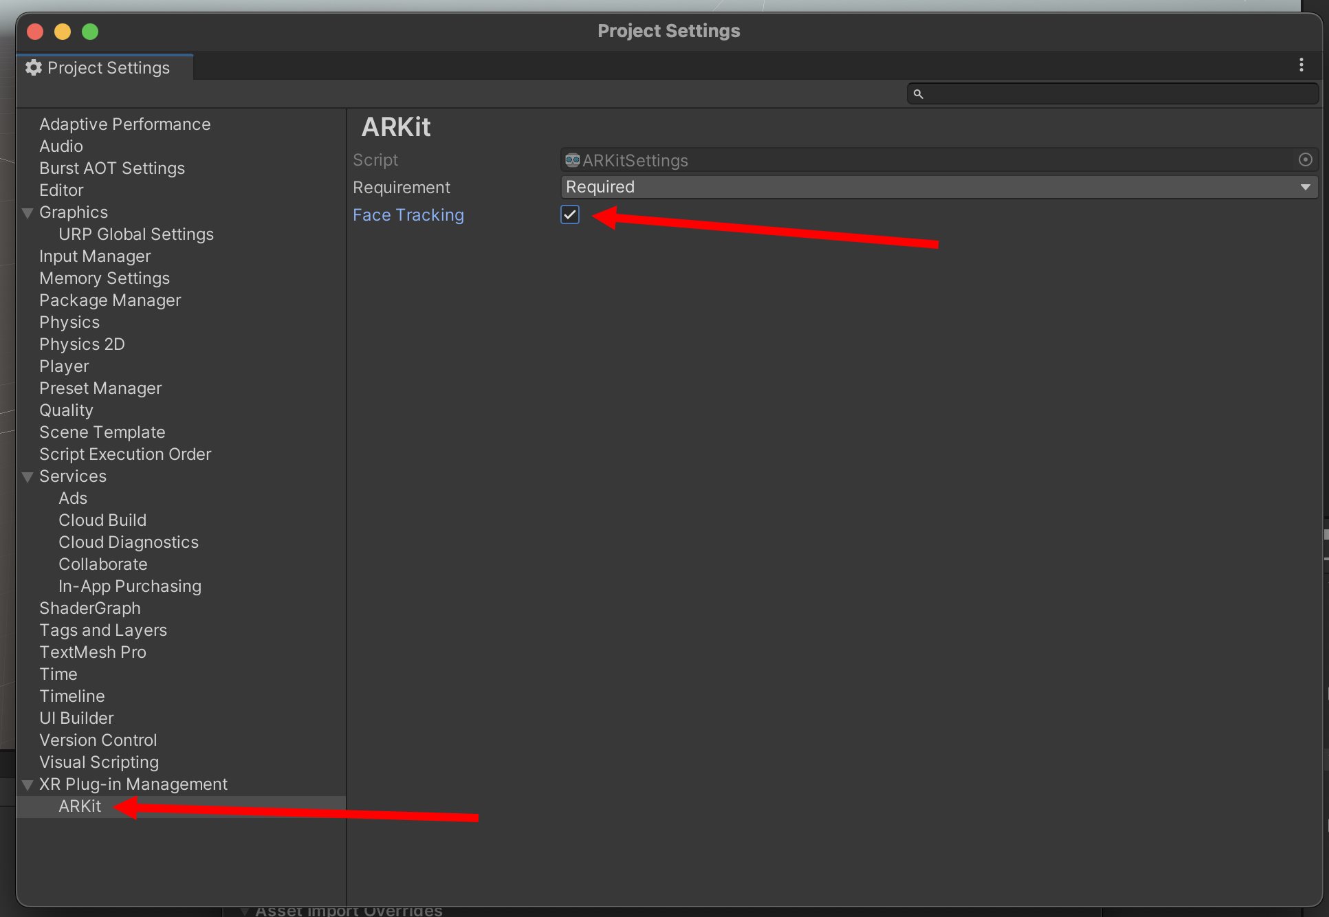Uncheck the Face Tracking checkbox
The image size is (1329, 917).
point(570,215)
